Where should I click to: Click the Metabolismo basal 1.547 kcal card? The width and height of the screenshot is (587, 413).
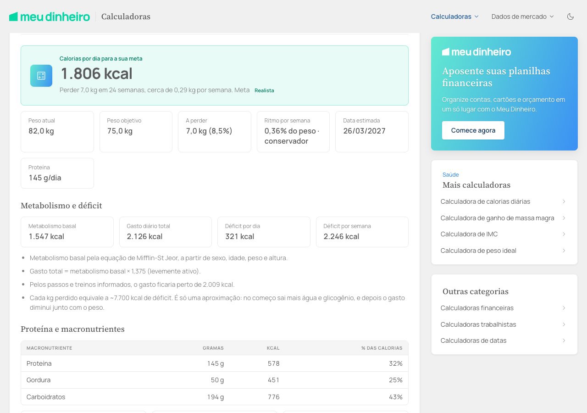[67, 232]
